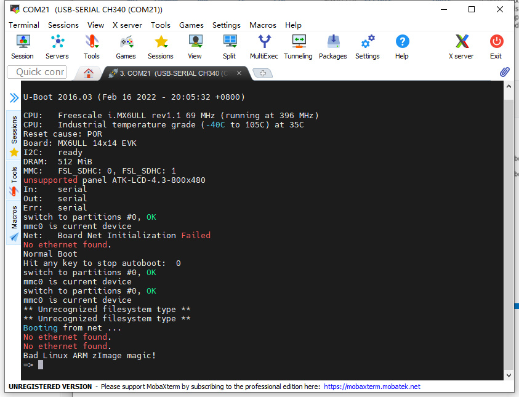The height and width of the screenshot is (397, 519).
Task: Open the Sessions sidebar panel tab
Action: [x=14, y=134]
